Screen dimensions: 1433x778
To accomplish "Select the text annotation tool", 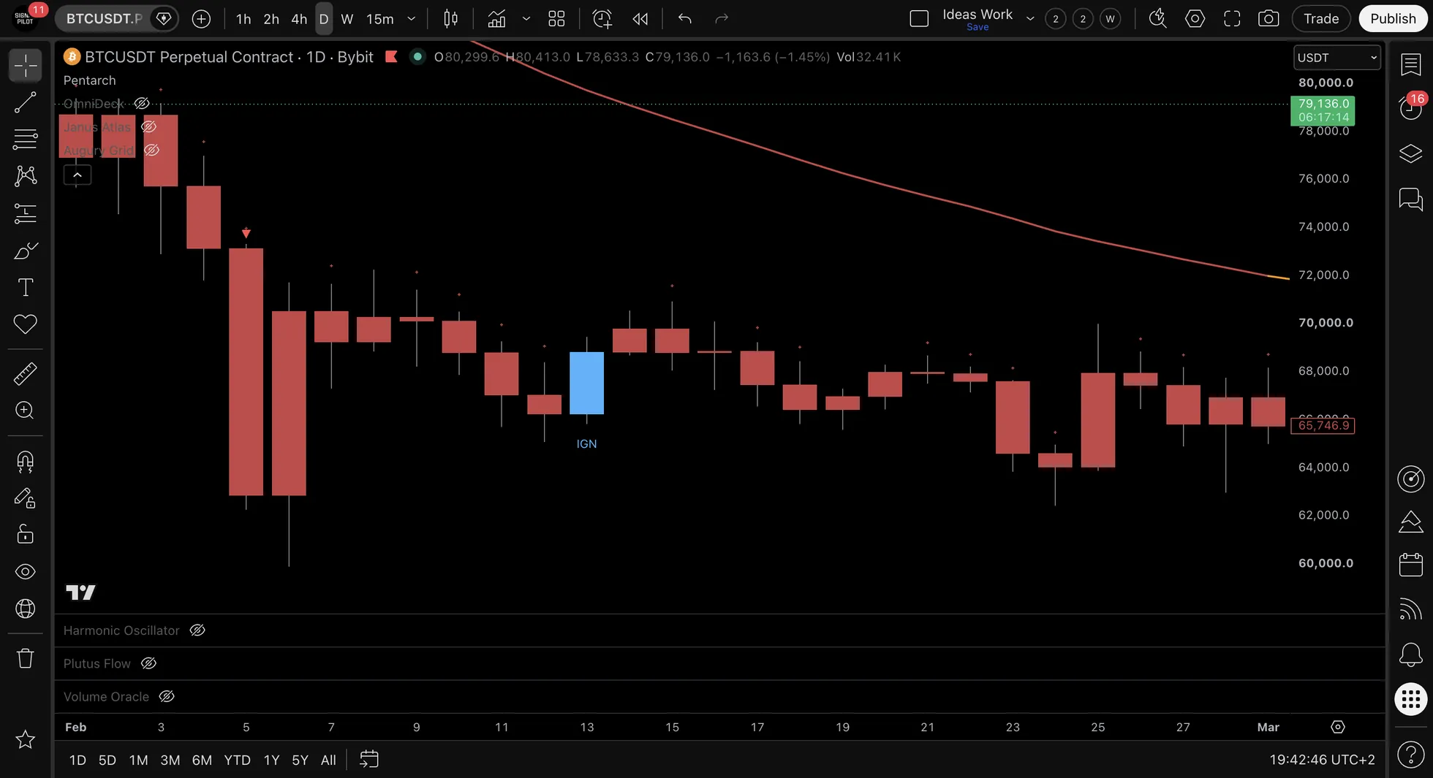I will 26,287.
